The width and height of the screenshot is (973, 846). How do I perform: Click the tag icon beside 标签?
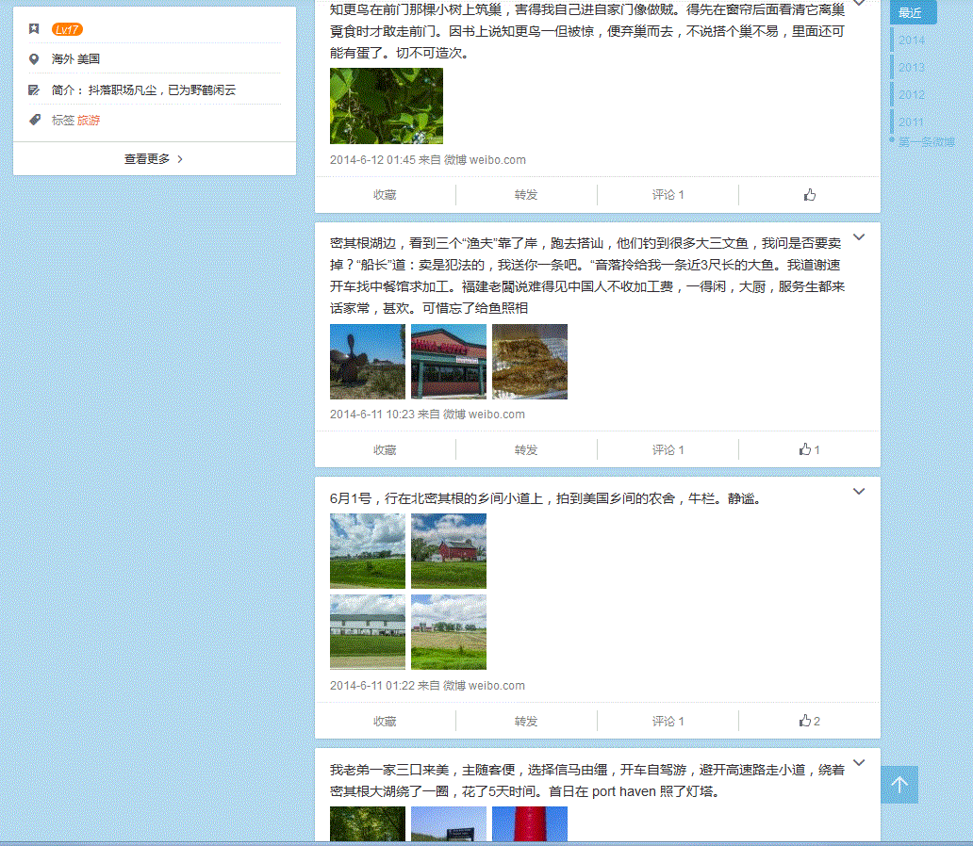coord(35,121)
